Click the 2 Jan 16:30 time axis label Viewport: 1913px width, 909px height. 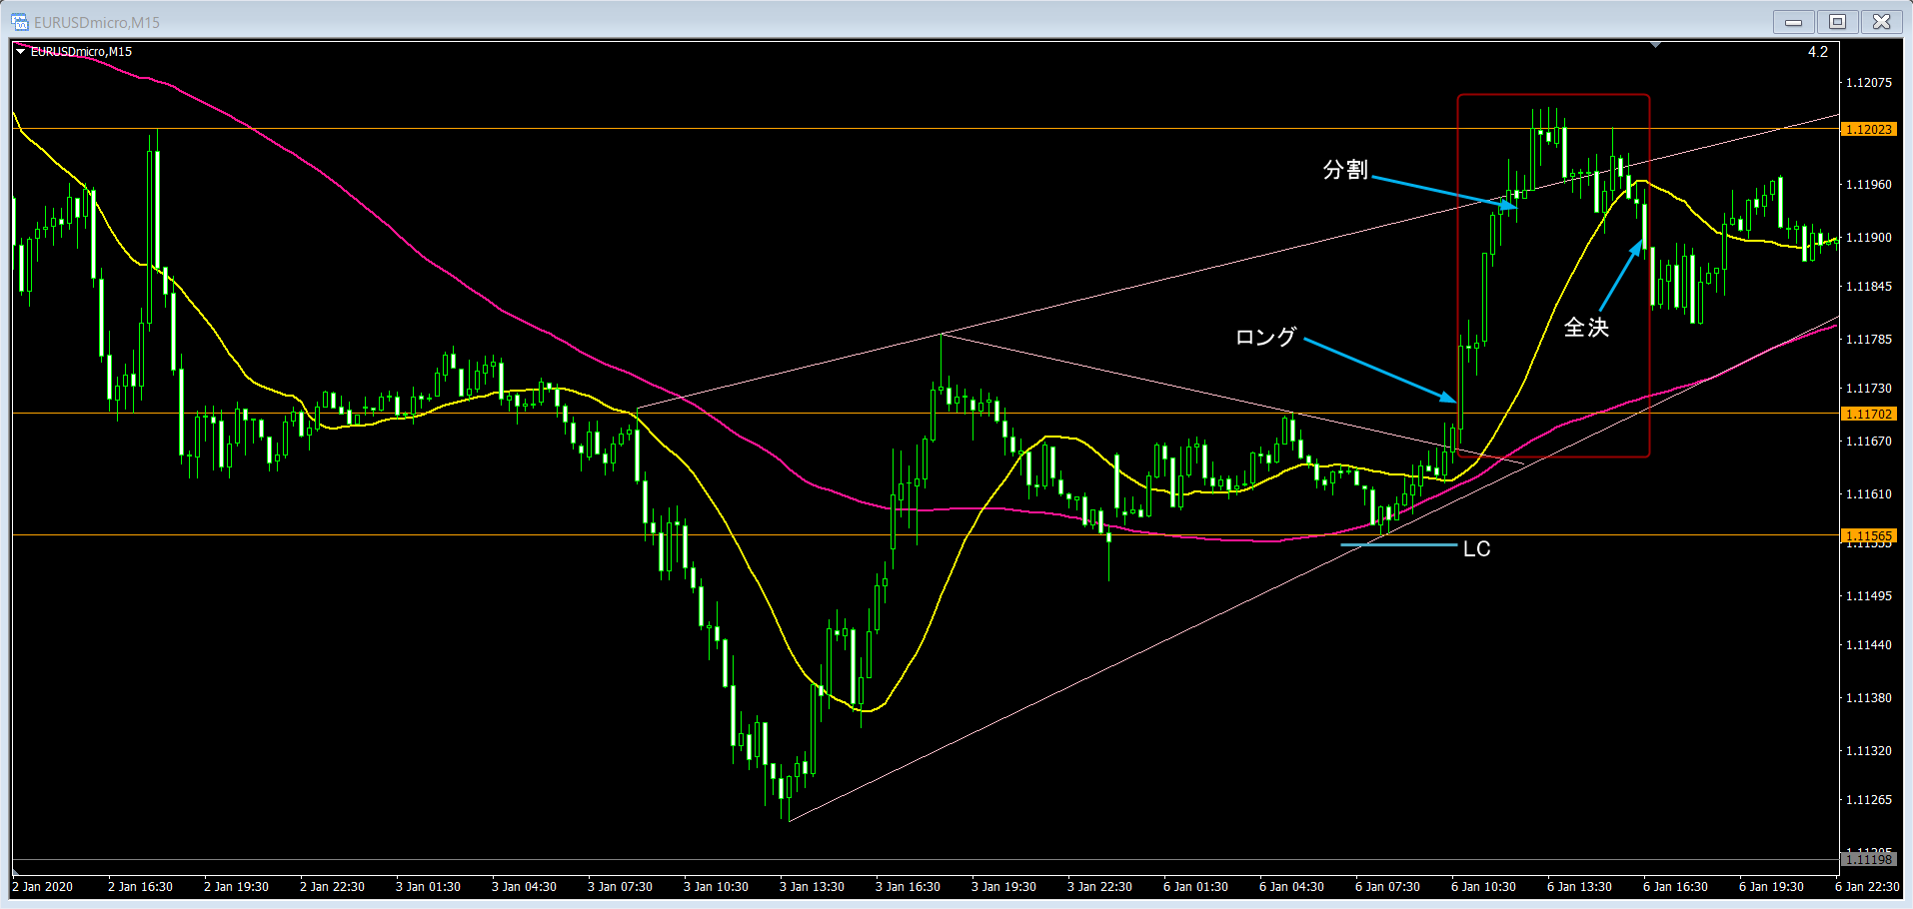tap(140, 886)
